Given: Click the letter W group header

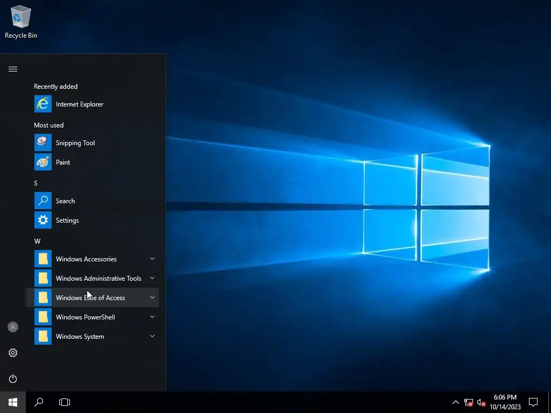Looking at the screenshot, I should coord(37,241).
